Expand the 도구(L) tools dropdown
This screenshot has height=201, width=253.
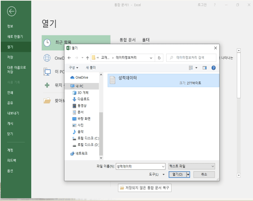[x=157, y=175]
